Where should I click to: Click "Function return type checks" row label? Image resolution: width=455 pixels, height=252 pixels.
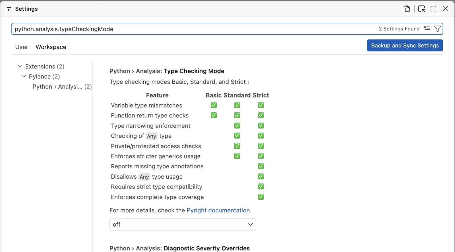tap(150, 115)
